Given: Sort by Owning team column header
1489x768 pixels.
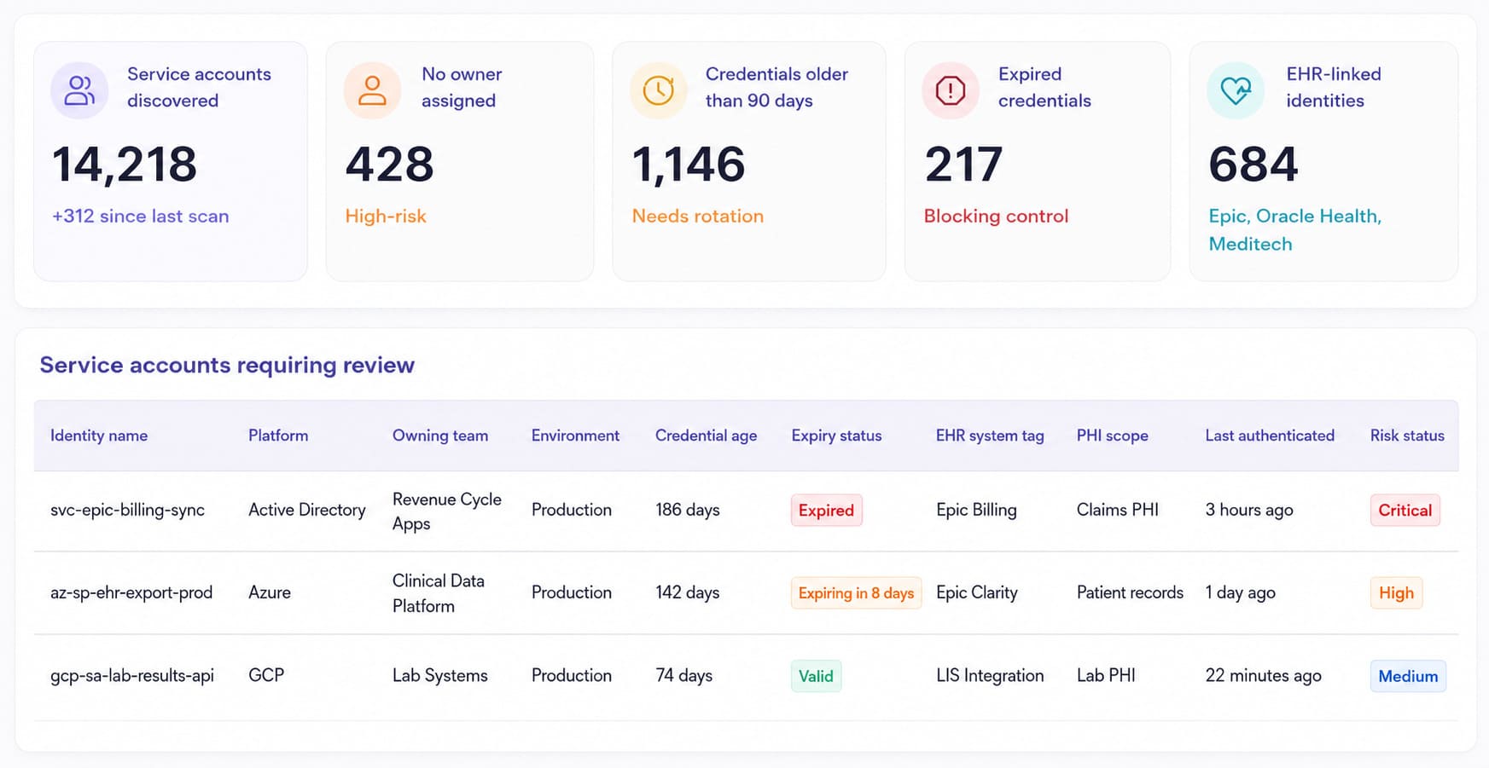Looking at the screenshot, I should click(x=440, y=436).
